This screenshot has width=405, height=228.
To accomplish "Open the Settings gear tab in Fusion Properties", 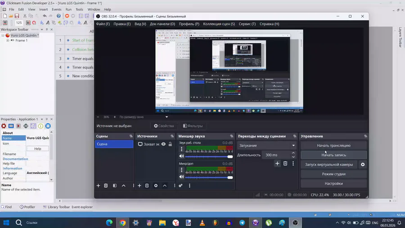I will (x=4, y=126).
